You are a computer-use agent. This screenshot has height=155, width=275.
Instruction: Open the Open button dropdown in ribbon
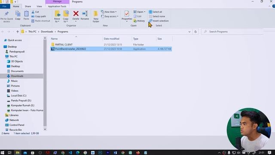pyautogui.click(x=139, y=12)
